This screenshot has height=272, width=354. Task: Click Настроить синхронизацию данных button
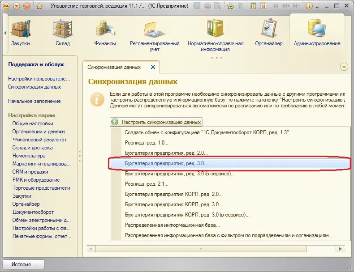coord(156,122)
